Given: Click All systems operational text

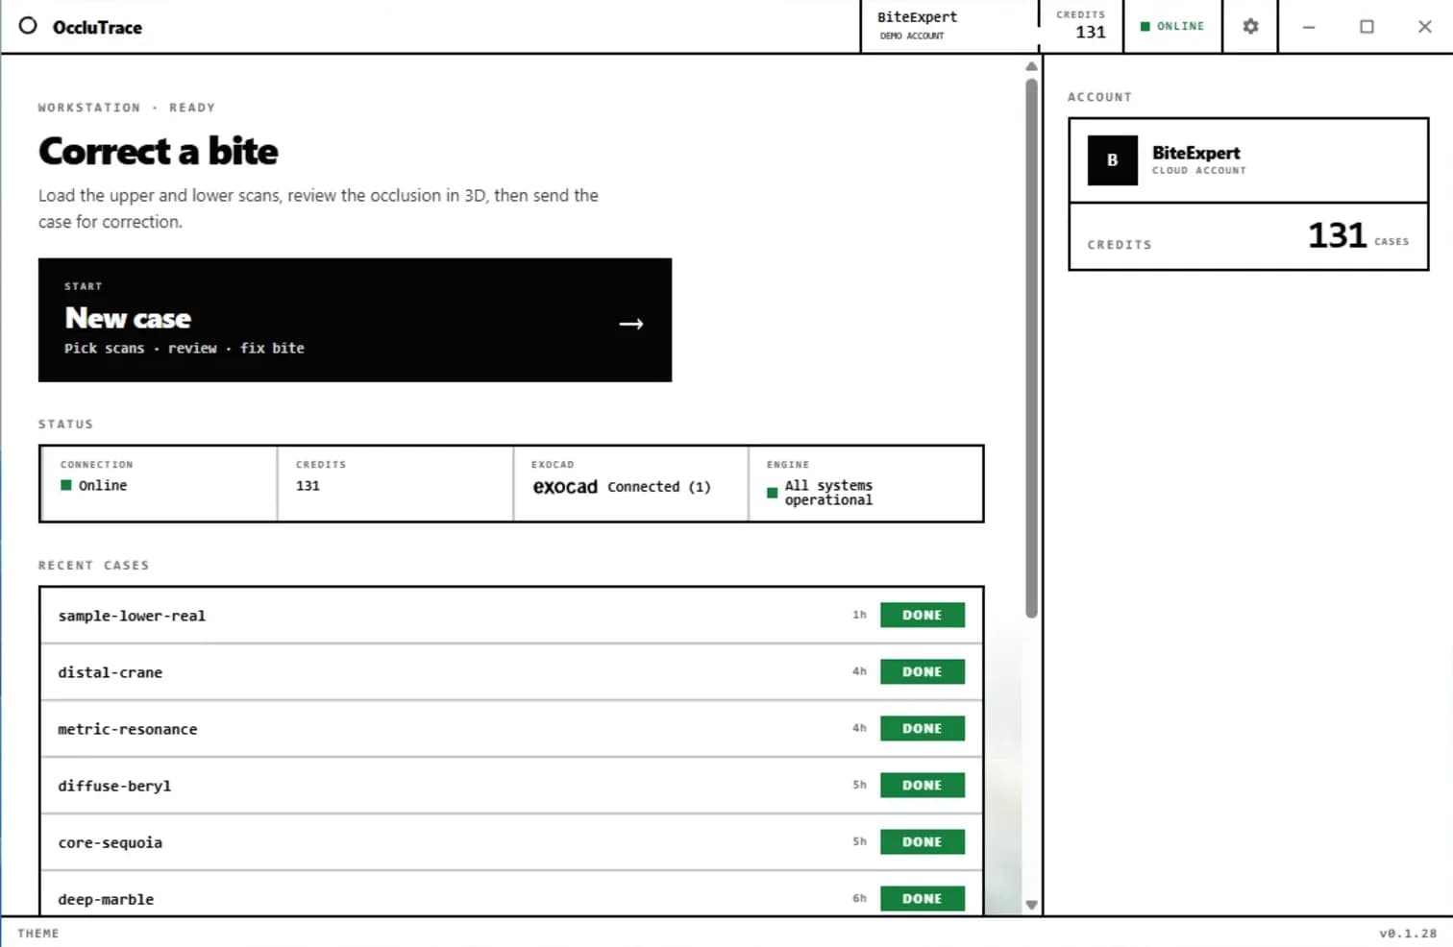Looking at the screenshot, I should click(x=828, y=493).
